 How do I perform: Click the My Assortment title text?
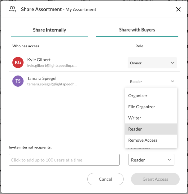[x=81, y=10]
